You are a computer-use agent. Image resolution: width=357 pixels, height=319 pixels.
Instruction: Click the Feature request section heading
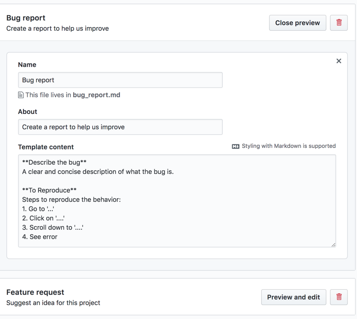tap(35, 292)
